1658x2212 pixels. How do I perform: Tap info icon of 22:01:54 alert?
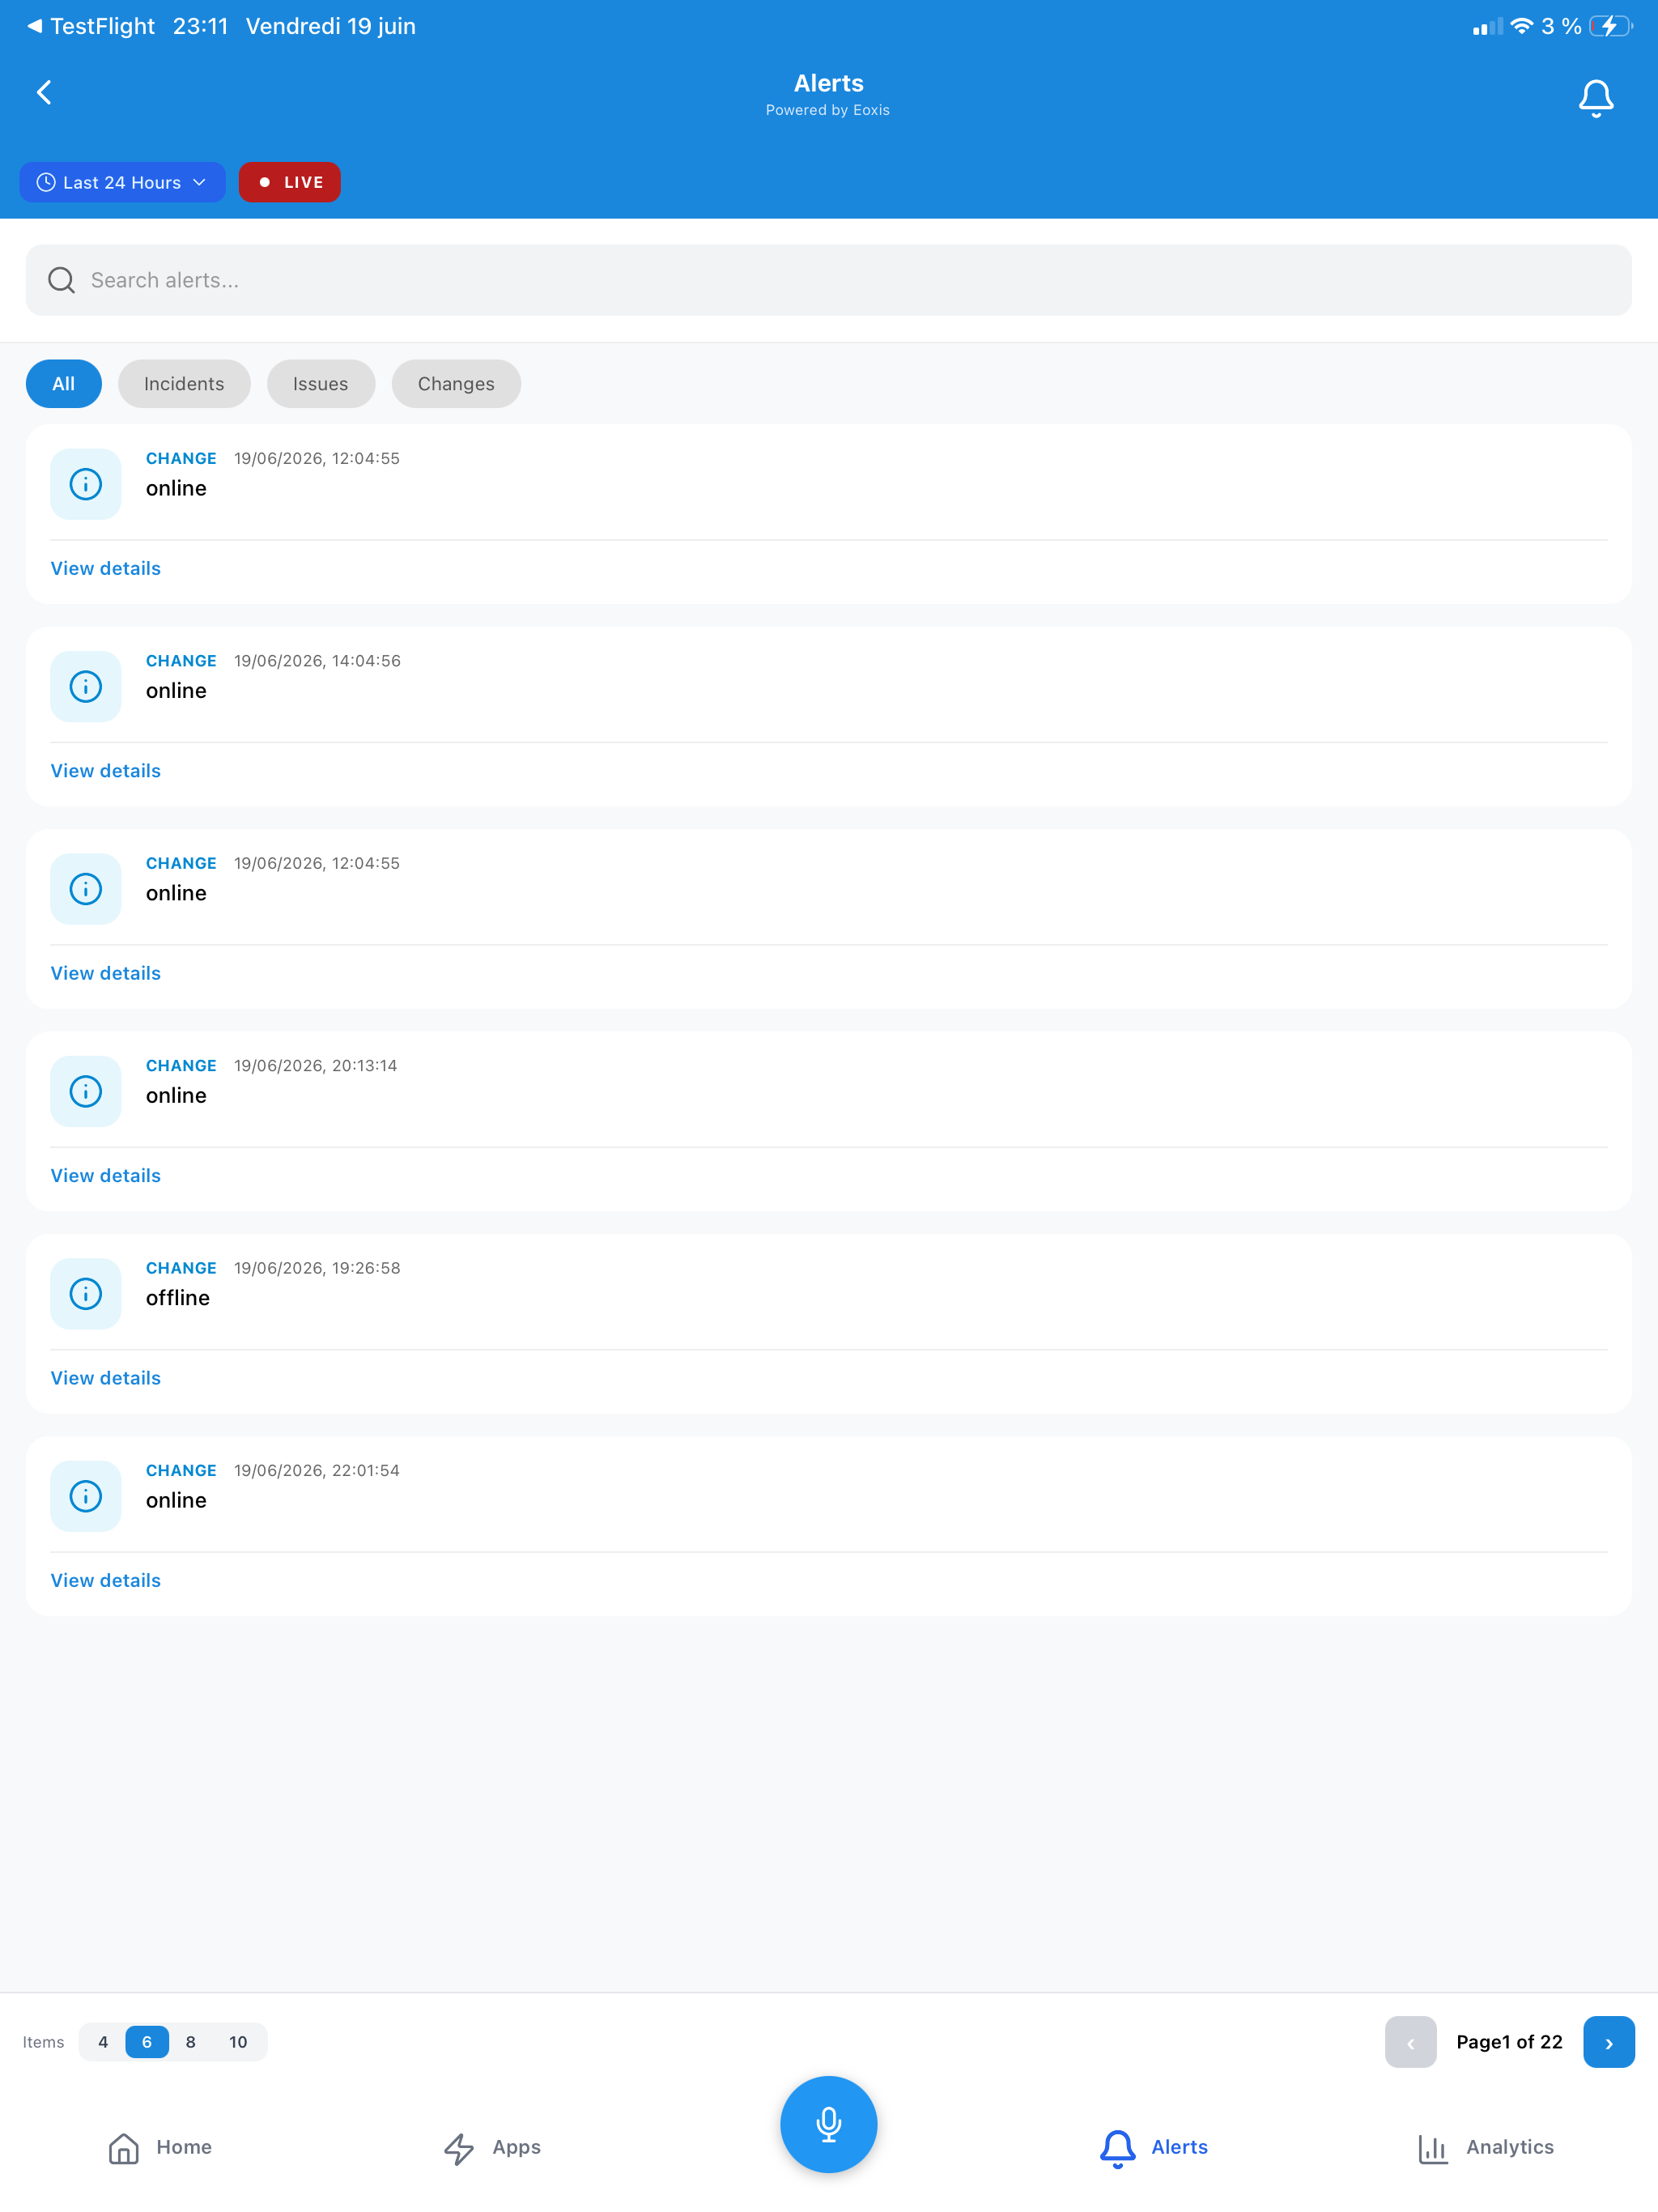tap(86, 1496)
